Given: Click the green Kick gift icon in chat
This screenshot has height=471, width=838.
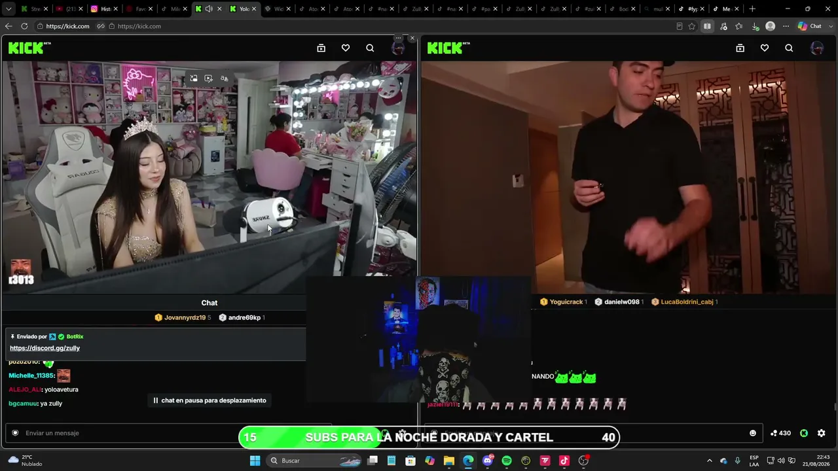Looking at the screenshot, I should point(804,433).
